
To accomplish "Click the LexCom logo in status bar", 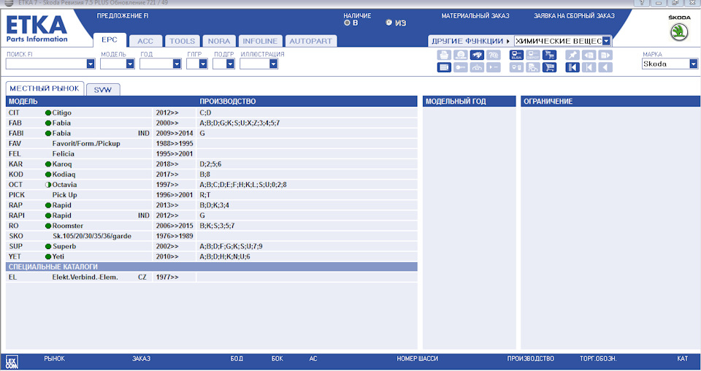I will [x=12, y=362].
